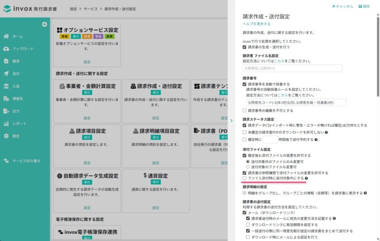Click 保存 to save settings
Image resolution: width=380 pixels, height=241 pixels.
tap(364, 6)
